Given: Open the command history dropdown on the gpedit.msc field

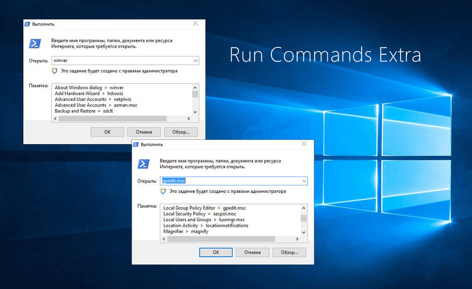Looking at the screenshot, I should tap(304, 181).
